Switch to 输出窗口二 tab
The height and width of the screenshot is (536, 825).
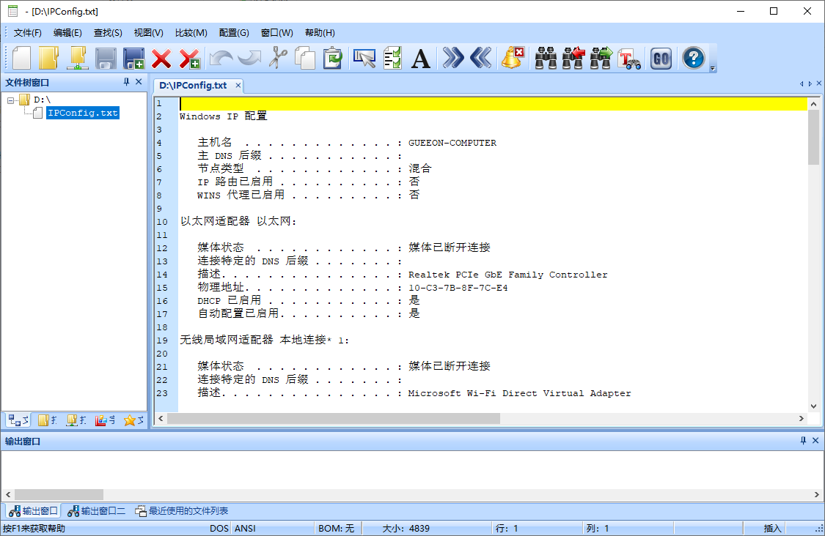pos(96,511)
